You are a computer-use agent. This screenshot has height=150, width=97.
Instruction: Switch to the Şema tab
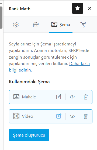[x=61, y=25]
